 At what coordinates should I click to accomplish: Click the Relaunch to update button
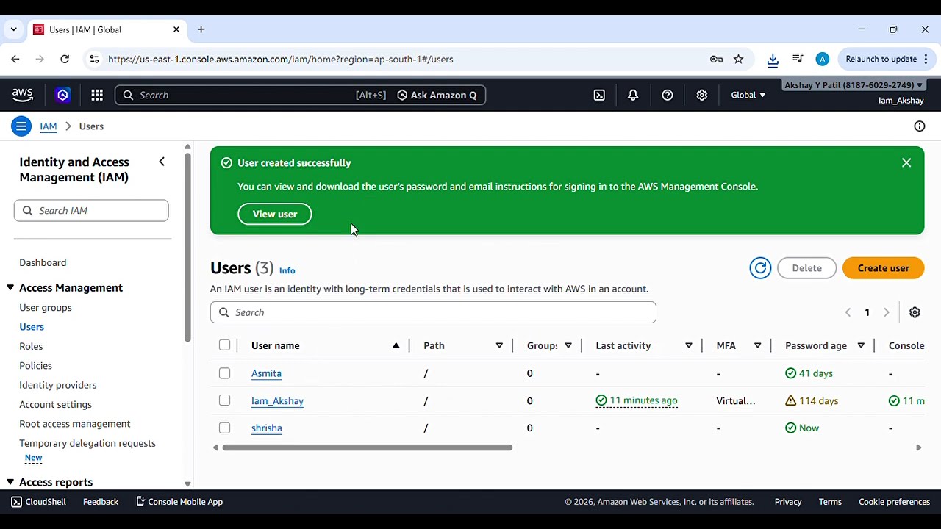[x=881, y=59]
